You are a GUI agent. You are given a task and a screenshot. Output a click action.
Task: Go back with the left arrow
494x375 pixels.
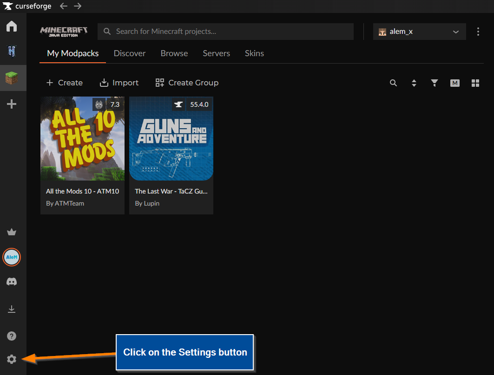pos(64,6)
